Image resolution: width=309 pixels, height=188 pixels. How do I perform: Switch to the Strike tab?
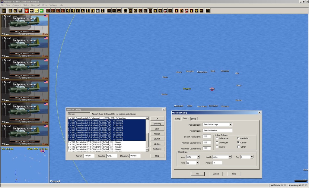(194, 119)
